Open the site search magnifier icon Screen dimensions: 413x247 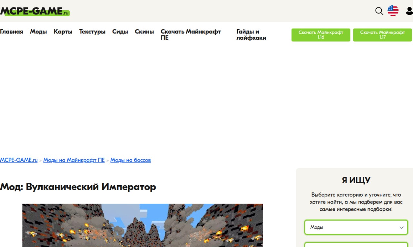(x=379, y=11)
